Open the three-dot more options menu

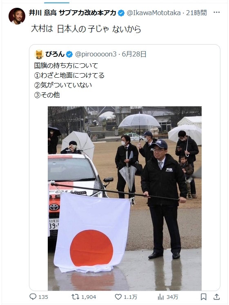217,12
